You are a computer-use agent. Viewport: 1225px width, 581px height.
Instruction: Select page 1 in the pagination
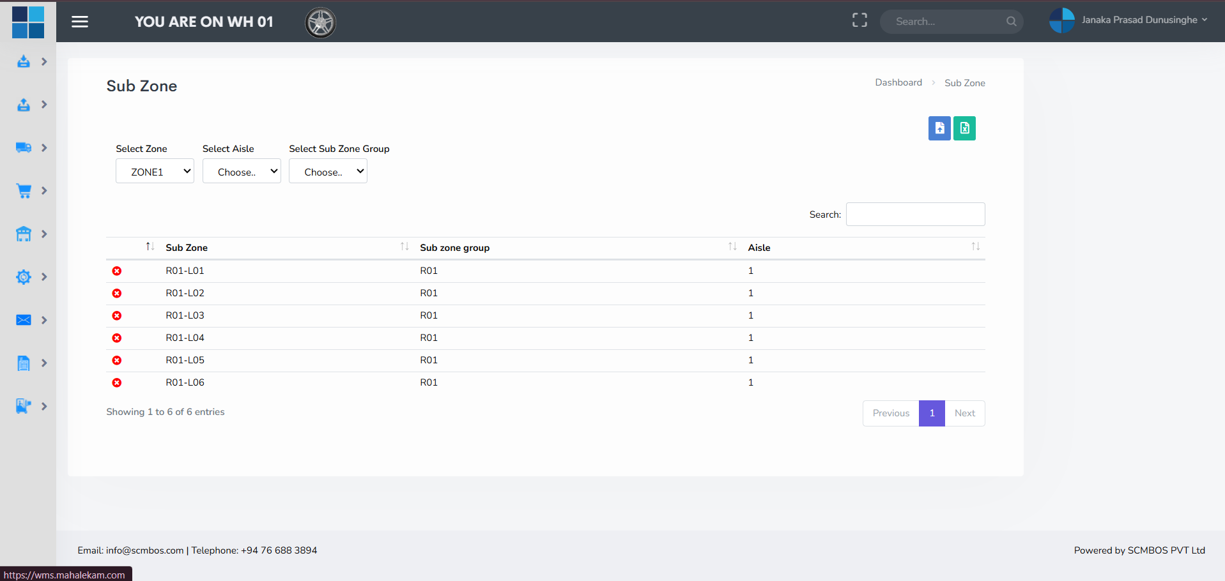pos(932,413)
